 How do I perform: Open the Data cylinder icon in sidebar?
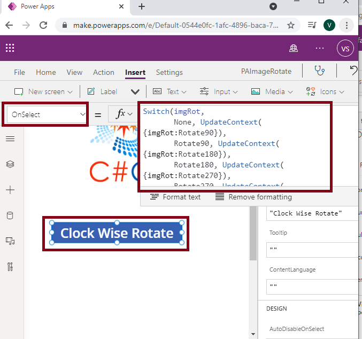pos(10,215)
